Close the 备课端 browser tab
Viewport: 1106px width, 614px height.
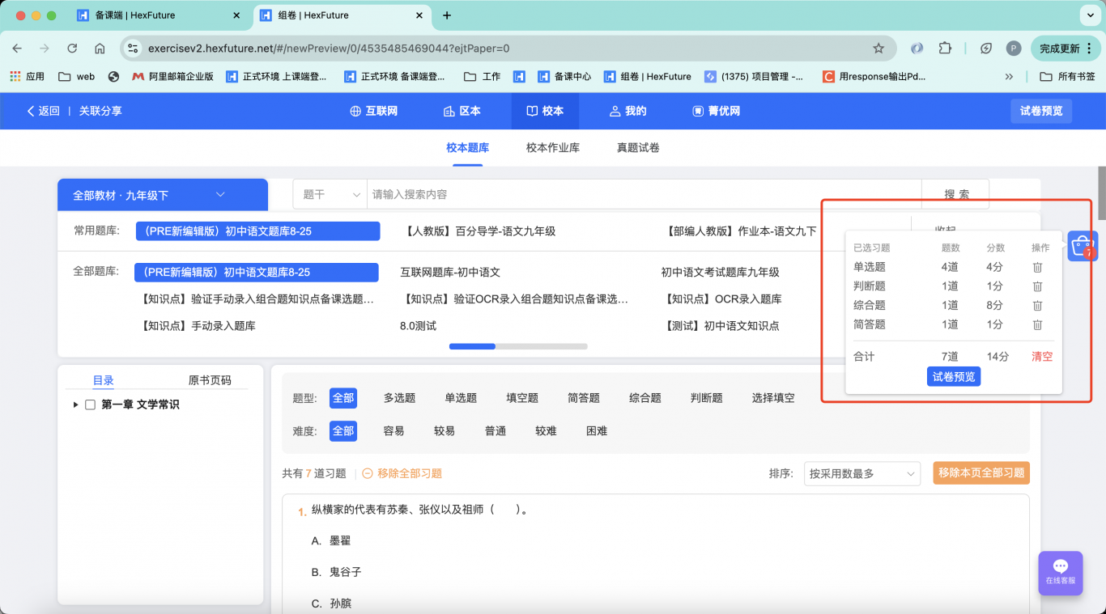point(236,15)
